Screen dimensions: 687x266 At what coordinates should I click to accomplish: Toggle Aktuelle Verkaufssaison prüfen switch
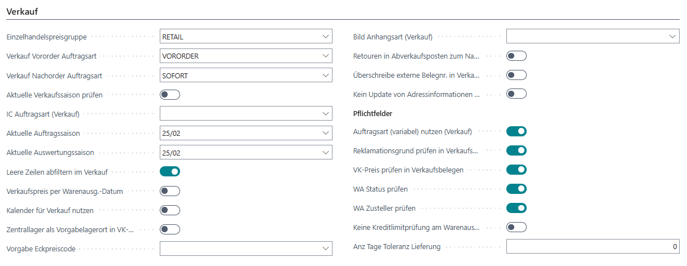click(x=170, y=95)
